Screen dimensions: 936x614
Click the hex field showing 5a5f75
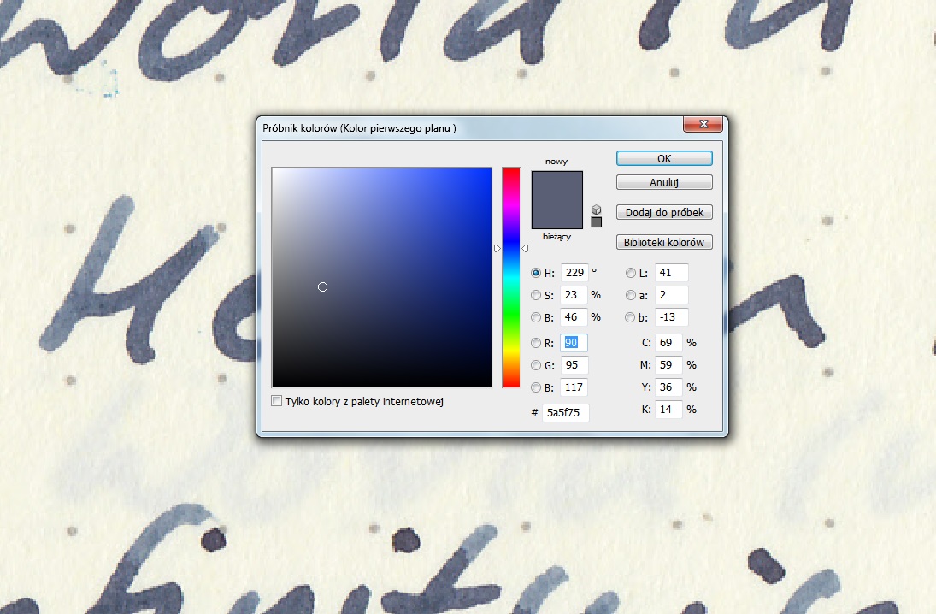point(565,413)
